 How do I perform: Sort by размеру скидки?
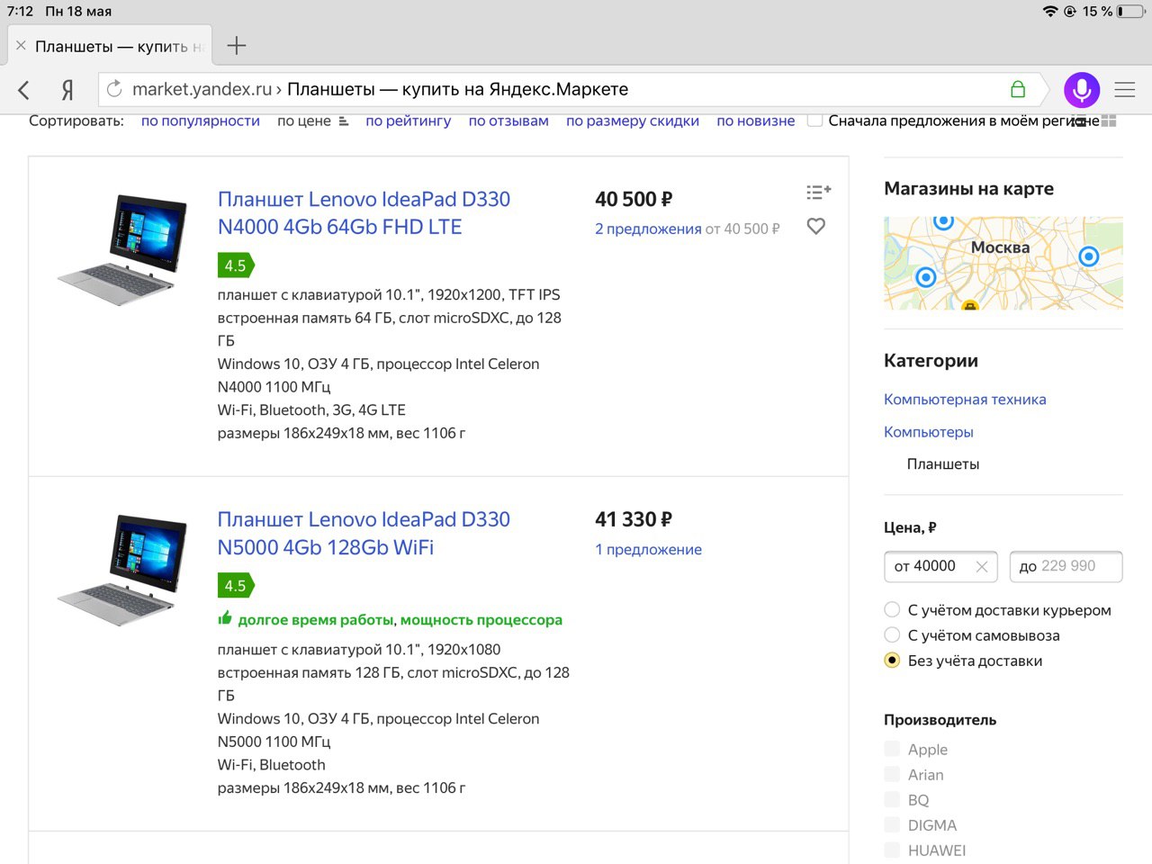tap(633, 121)
